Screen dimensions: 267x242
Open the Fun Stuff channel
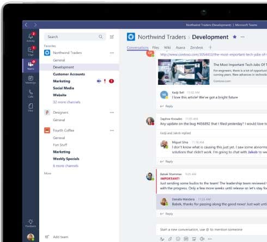tap(60, 145)
